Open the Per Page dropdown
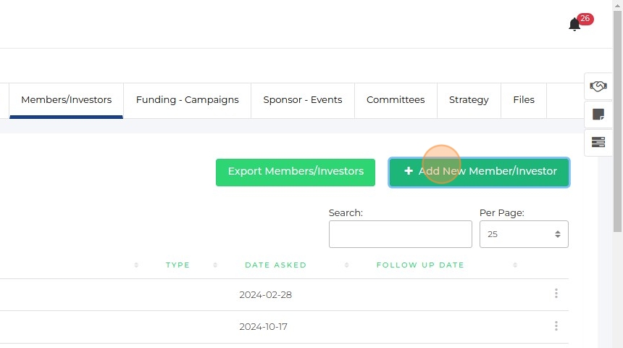 [524, 234]
